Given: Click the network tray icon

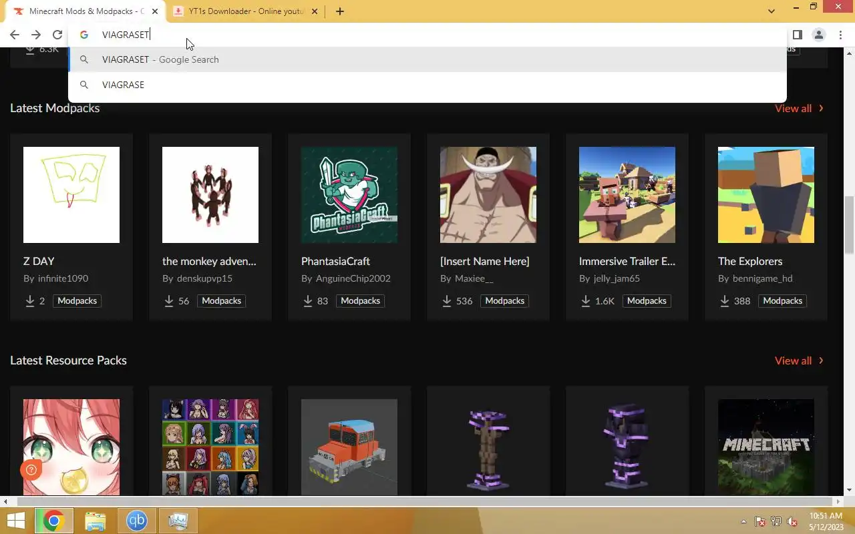Looking at the screenshot, I should click(776, 521).
